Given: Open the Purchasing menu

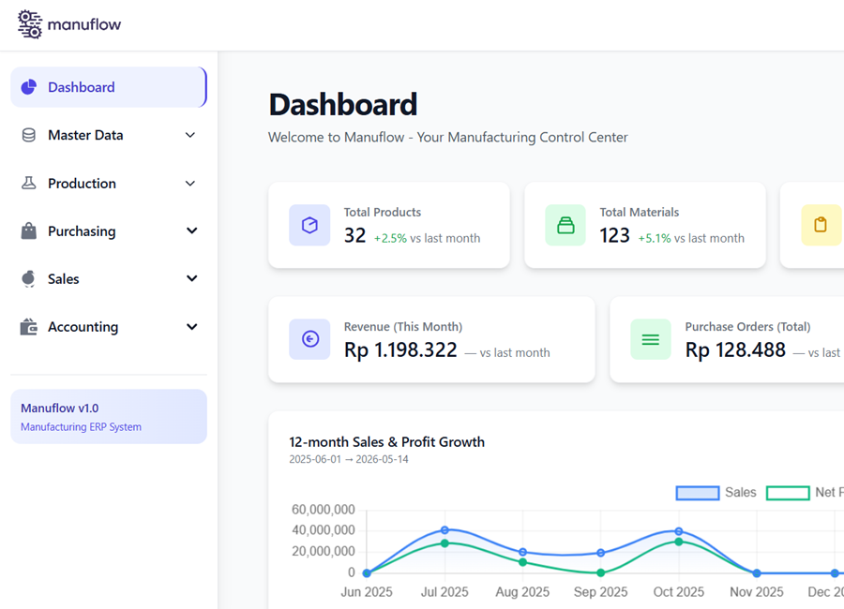Looking at the screenshot, I should click(109, 230).
